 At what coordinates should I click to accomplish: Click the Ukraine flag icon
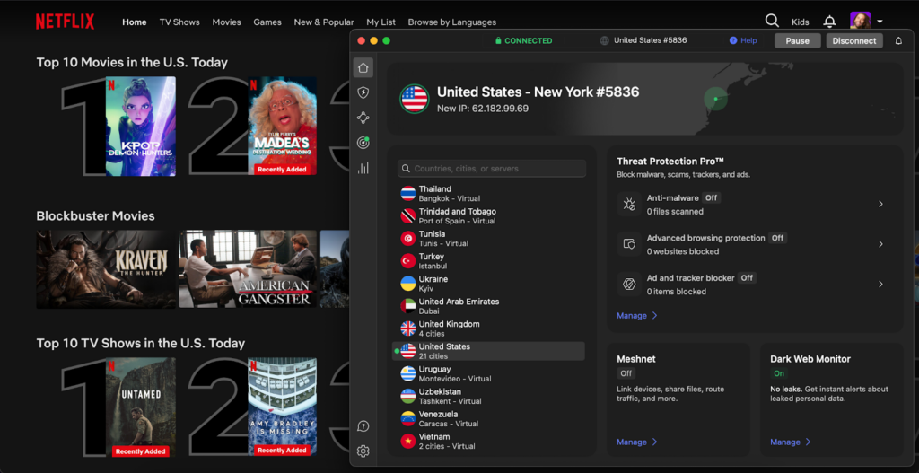click(x=408, y=284)
